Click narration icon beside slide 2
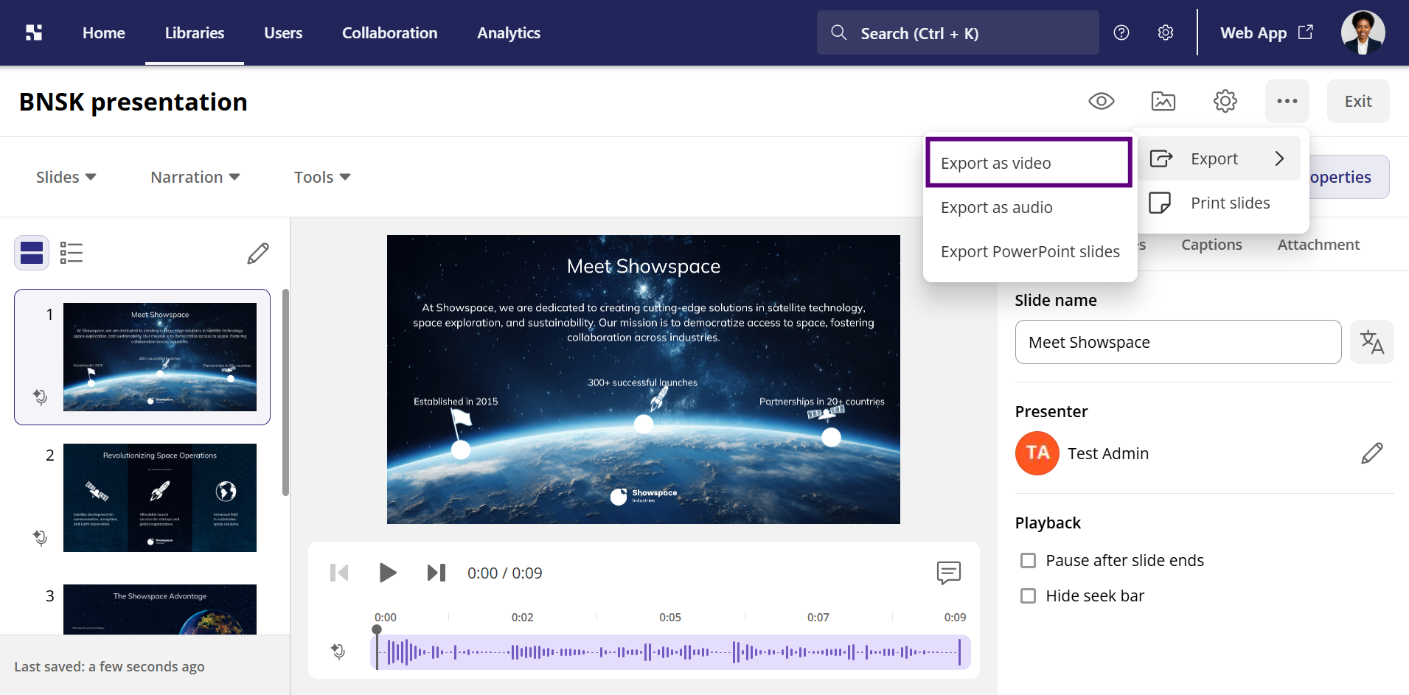 coord(40,537)
